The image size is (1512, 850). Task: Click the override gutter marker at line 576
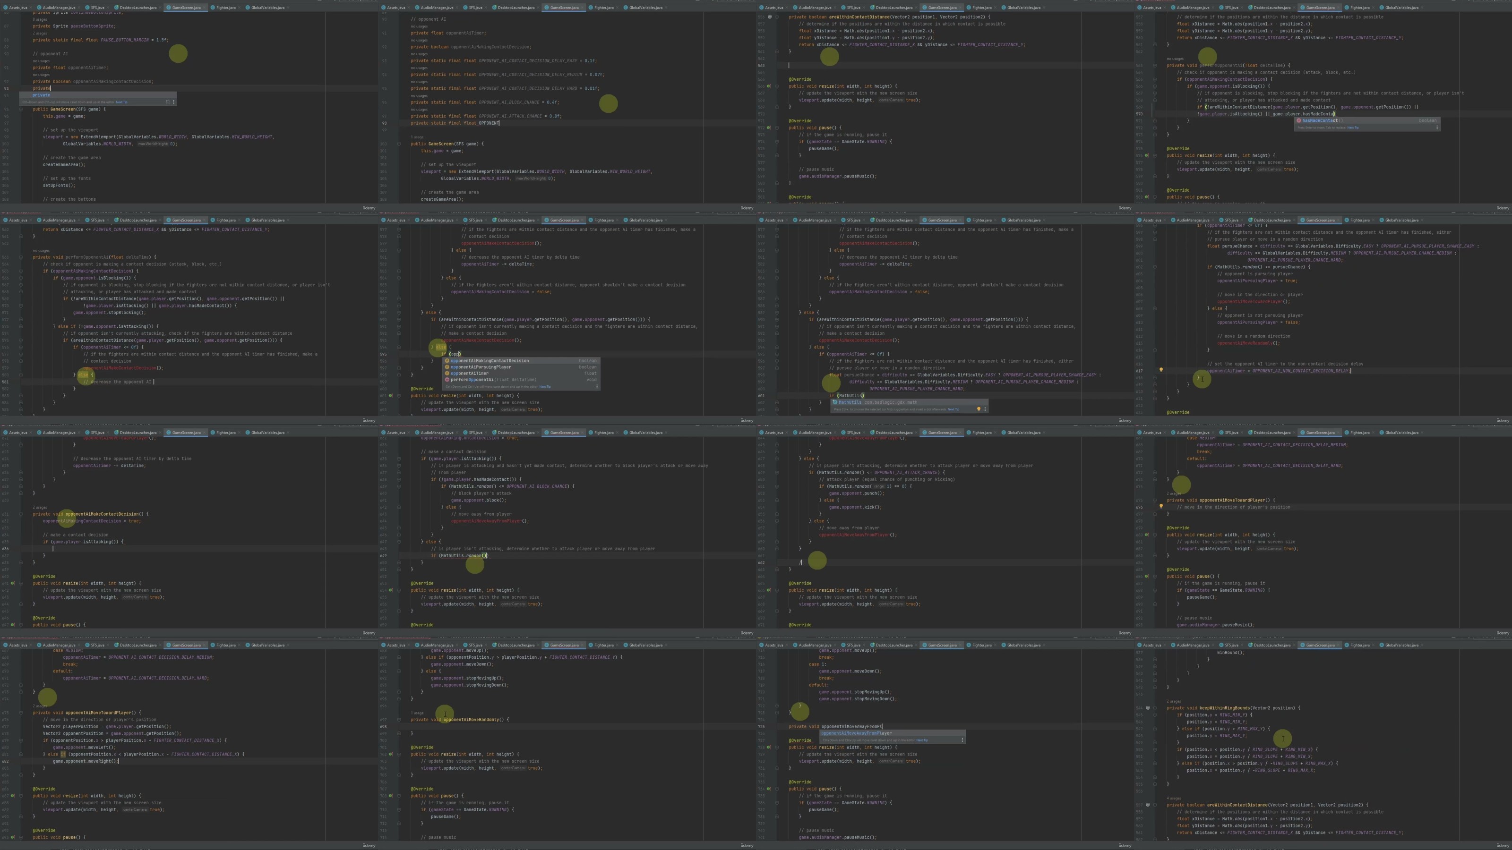coord(1147,155)
